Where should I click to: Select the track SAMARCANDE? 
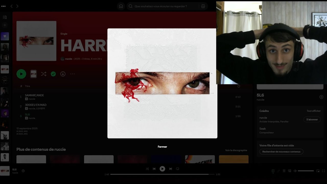(34, 95)
